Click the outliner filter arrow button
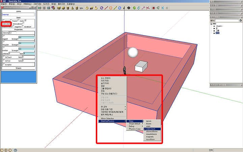Image resolution: width=243 pixels, height=152 pixels. pos(241,20)
